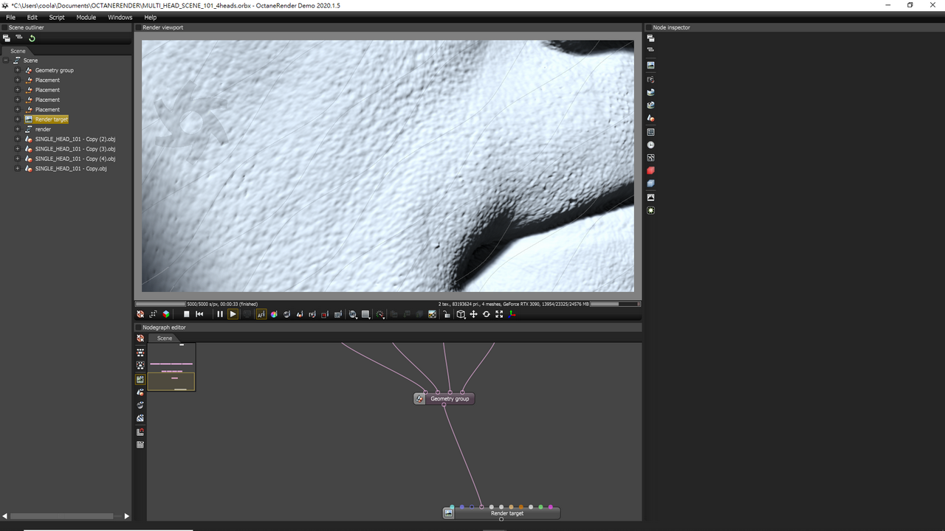Select the Scene tab in Scene outliner

pyautogui.click(x=18, y=51)
